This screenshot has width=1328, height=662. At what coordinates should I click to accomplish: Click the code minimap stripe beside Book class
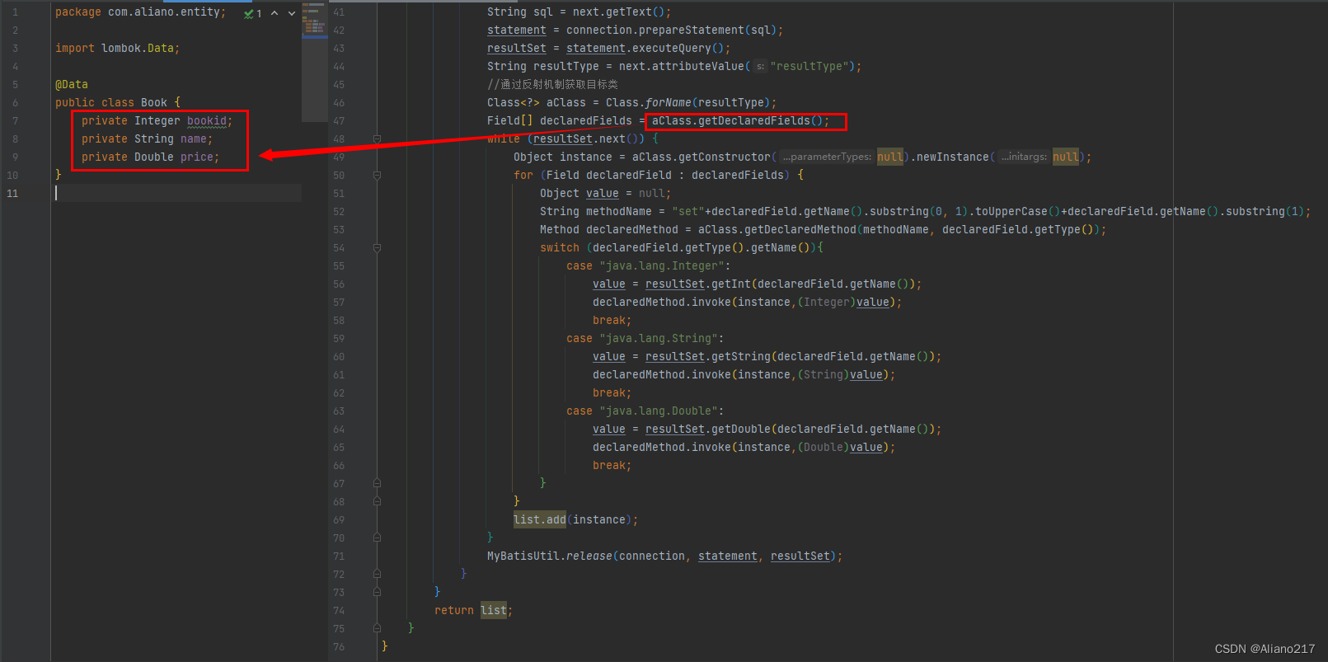click(314, 21)
